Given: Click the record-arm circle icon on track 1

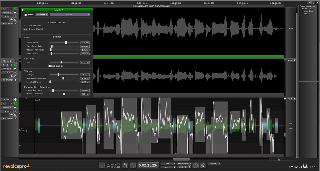Looking at the screenshot, I should click(x=15, y=20).
